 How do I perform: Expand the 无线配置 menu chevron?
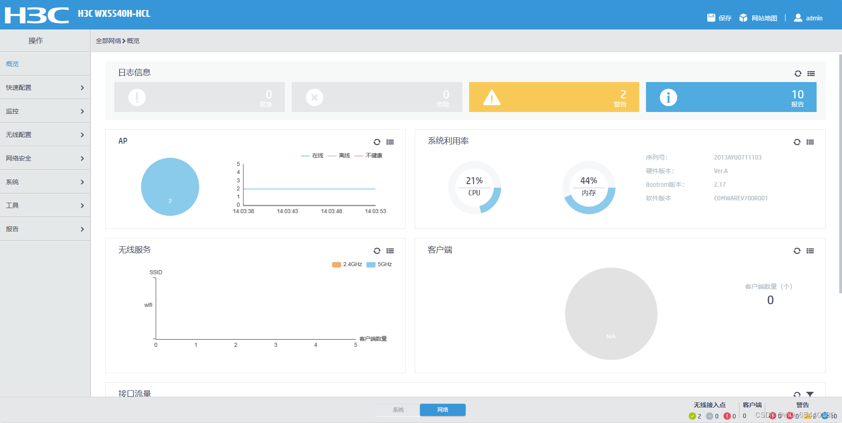[x=82, y=135]
